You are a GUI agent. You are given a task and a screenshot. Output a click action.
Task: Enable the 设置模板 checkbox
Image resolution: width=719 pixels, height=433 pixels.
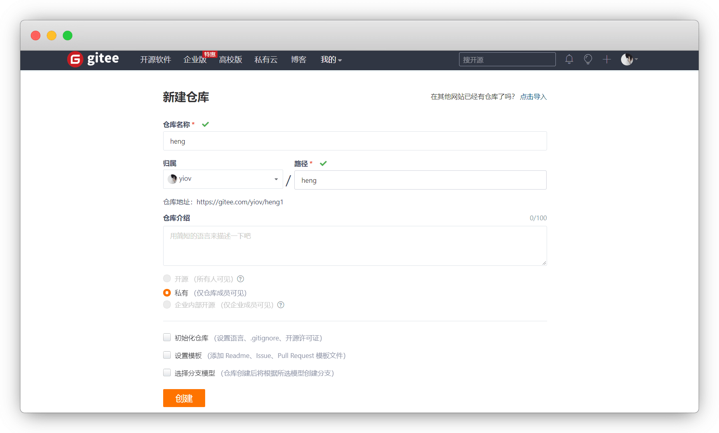[x=167, y=355]
